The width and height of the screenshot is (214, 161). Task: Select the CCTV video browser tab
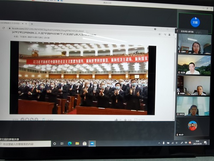(x=12, y=23)
